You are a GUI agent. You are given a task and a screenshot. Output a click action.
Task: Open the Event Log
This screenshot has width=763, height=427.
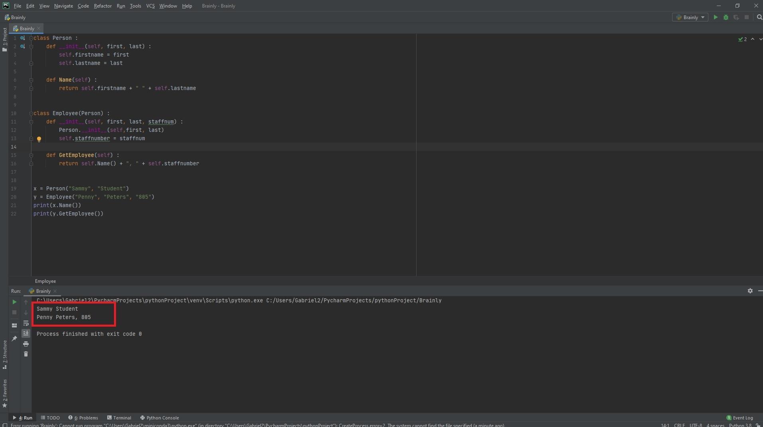739,418
